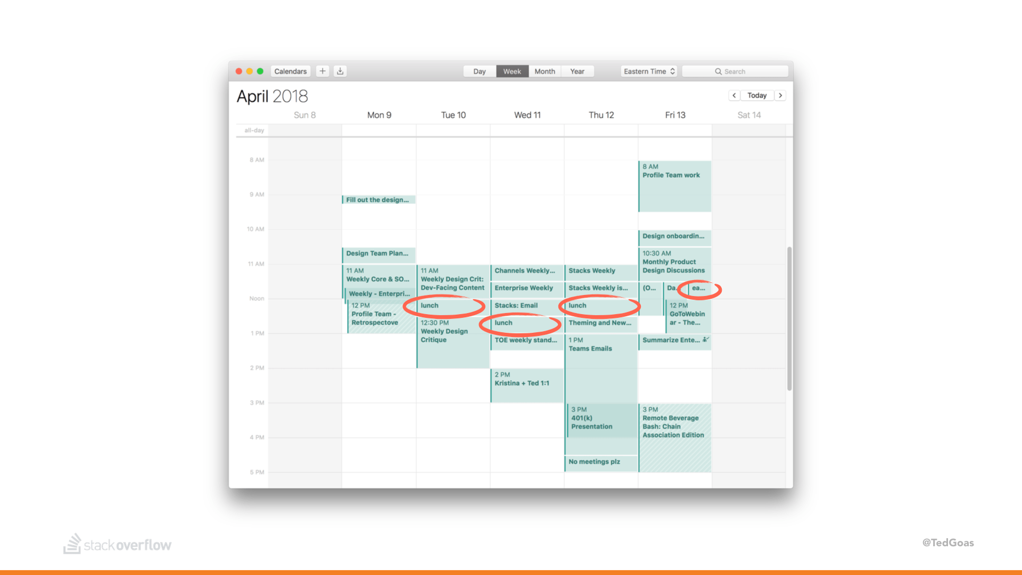Select the Eastern Time timezone dropdown

[x=648, y=70]
